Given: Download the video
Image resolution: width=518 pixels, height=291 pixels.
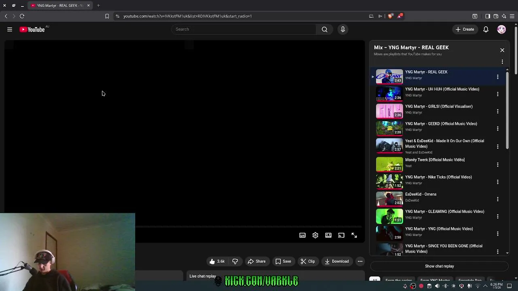Looking at the screenshot, I should (x=337, y=261).
